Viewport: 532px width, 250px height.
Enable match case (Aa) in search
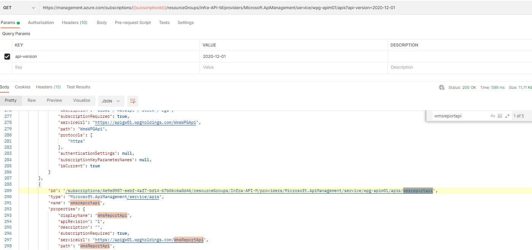tap(493, 116)
